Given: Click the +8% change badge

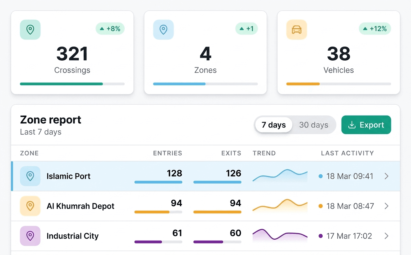Looking at the screenshot, I should pyautogui.click(x=110, y=29).
